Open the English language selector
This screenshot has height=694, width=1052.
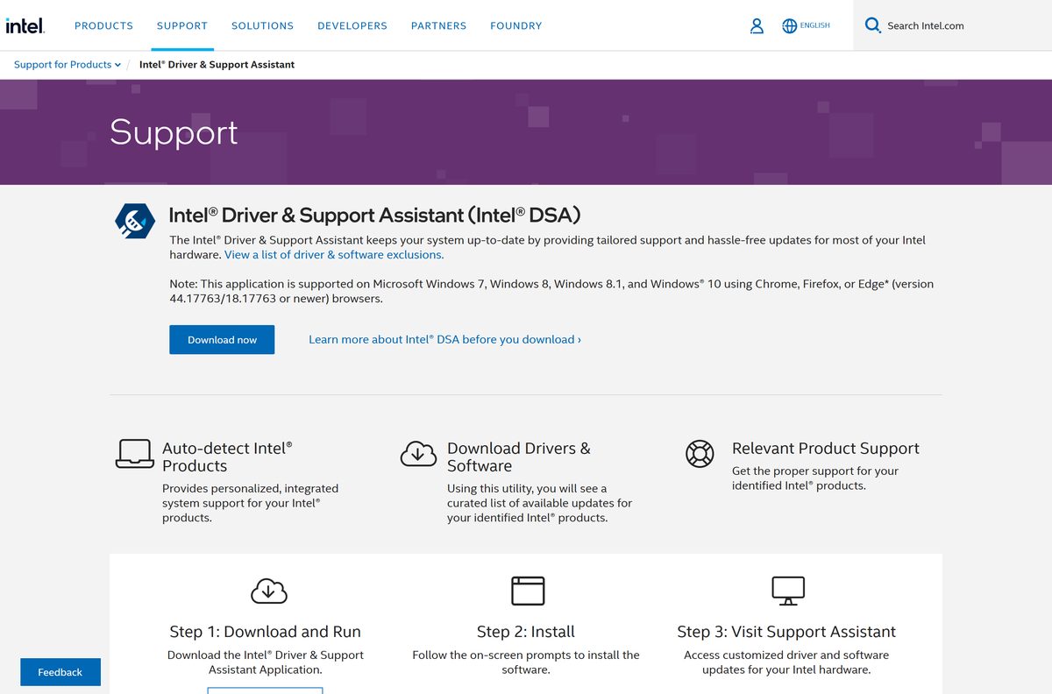814,25
